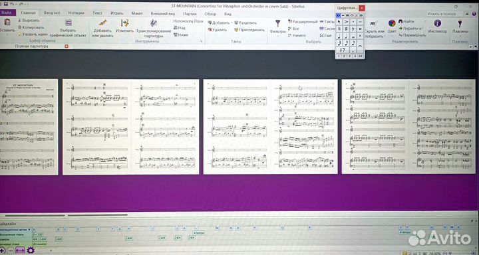Select the rest button on the keypad
479x255 pixels.
click(x=343, y=50)
